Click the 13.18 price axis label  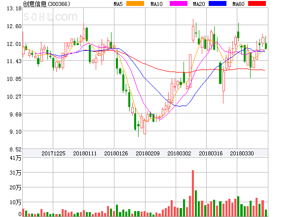(x=14, y=8)
